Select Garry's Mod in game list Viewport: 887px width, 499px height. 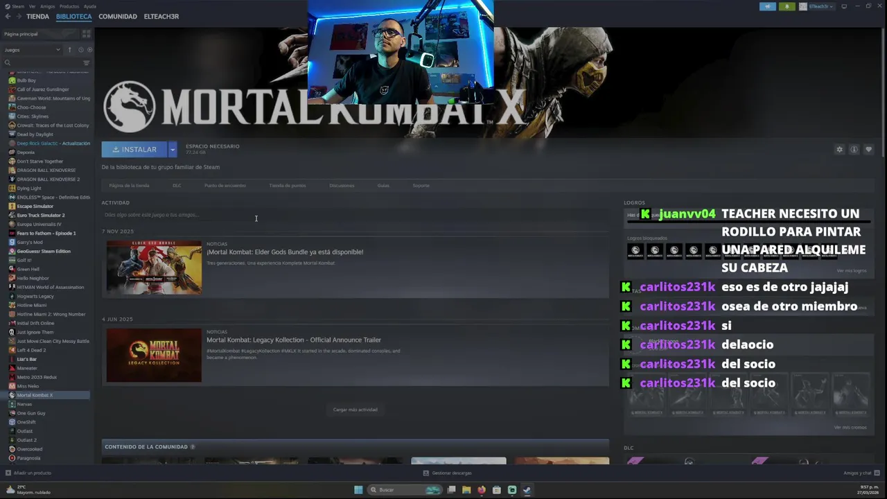tap(30, 243)
